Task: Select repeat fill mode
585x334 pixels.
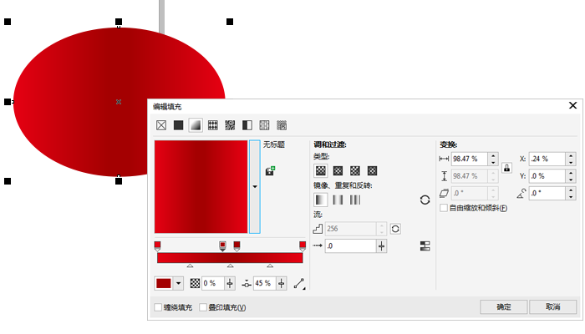Action: click(x=355, y=200)
